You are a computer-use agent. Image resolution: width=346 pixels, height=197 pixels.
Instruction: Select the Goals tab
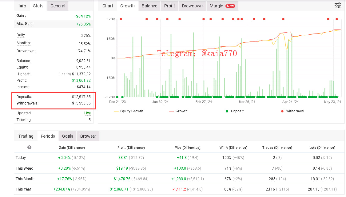point(68,136)
